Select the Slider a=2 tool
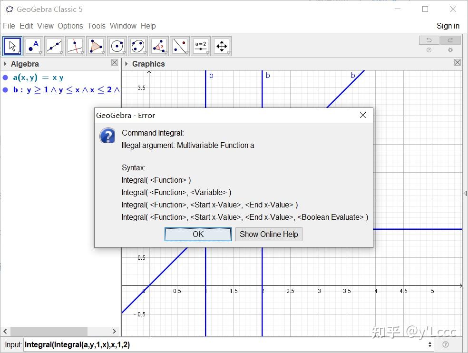This screenshot has width=468, height=353. [201, 46]
